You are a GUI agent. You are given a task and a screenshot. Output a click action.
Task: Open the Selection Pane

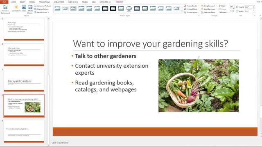208,13
